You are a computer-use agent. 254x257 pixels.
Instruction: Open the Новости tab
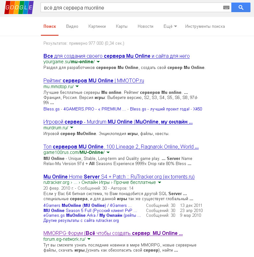[145, 26]
